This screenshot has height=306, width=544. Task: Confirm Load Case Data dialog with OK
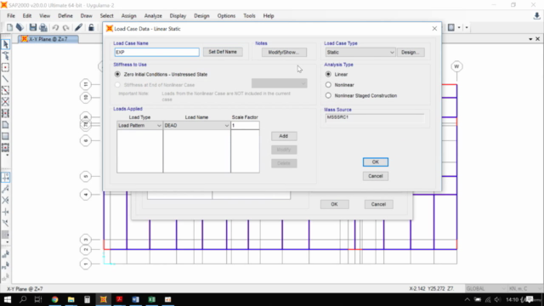376,162
